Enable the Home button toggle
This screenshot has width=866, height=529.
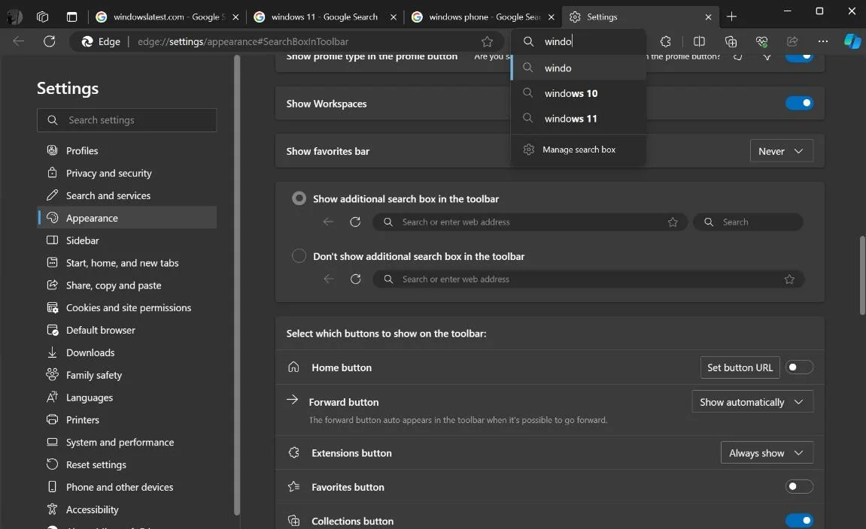coord(799,367)
